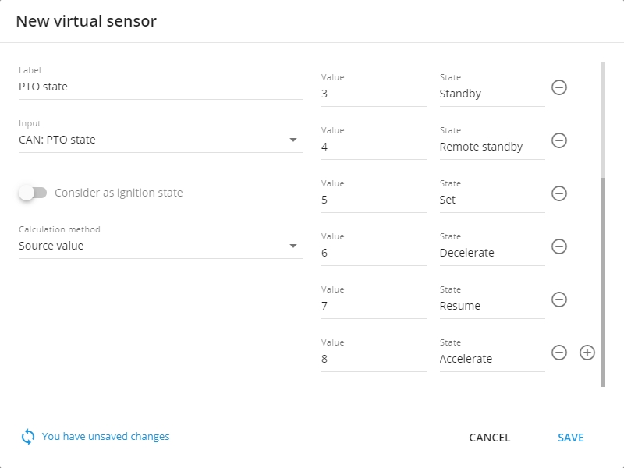
Task: Edit the Value field containing 3
Action: (374, 94)
